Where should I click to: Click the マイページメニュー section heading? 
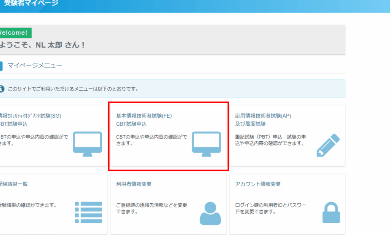[x=35, y=66]
